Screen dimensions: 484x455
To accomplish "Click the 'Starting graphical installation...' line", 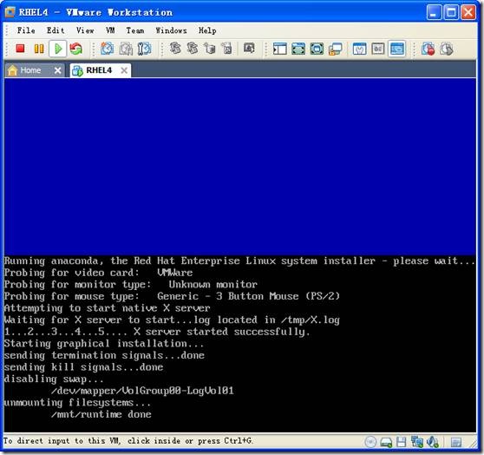I will pos(104,344).
